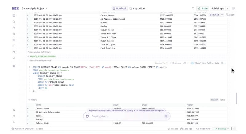
Task: Click the Hex logo
Action: pos(15,9)
